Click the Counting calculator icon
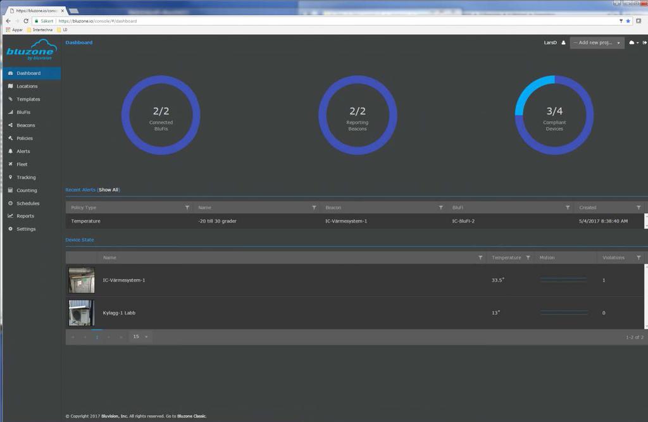This screenshot has width=648, height=422. pos(10,190)
